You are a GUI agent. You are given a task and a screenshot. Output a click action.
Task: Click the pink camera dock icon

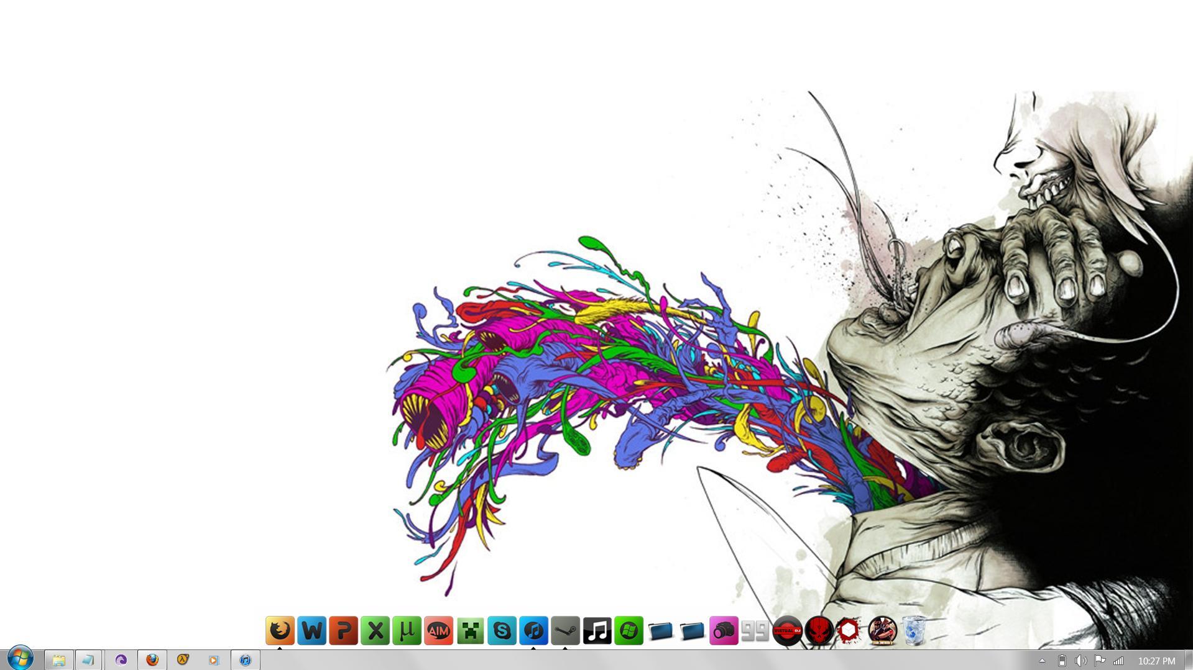pos(724,631)
